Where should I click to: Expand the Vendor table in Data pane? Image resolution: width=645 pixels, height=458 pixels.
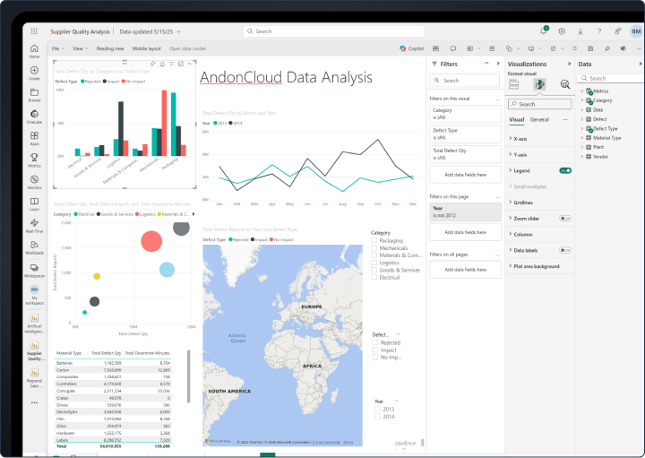(x=582, y=156)
